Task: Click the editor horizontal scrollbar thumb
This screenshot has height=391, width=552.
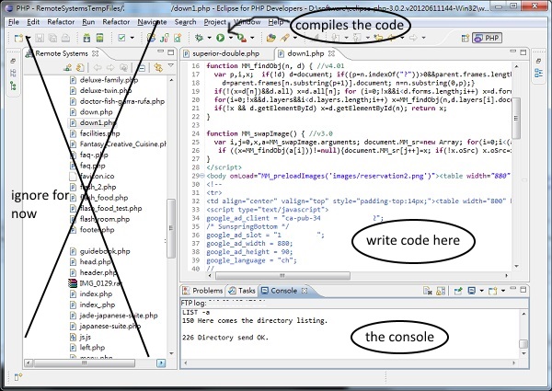Action: [x=282, y=276]
